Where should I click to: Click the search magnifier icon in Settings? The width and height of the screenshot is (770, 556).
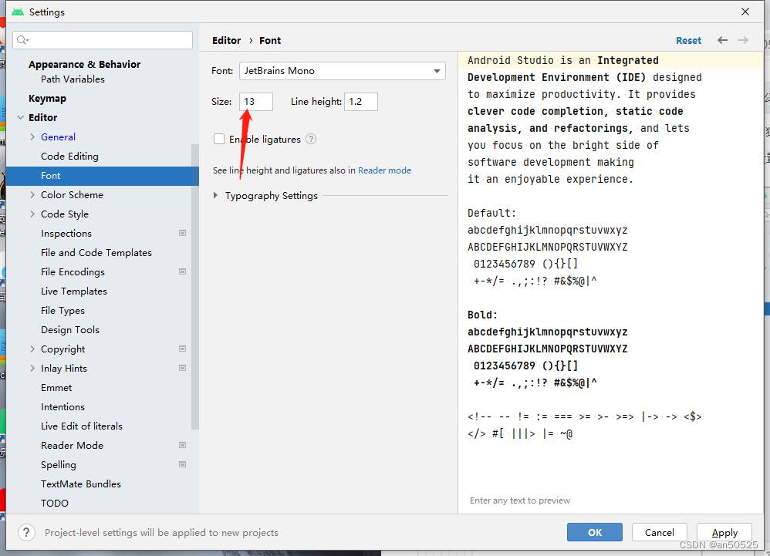[x=22, y=40]
